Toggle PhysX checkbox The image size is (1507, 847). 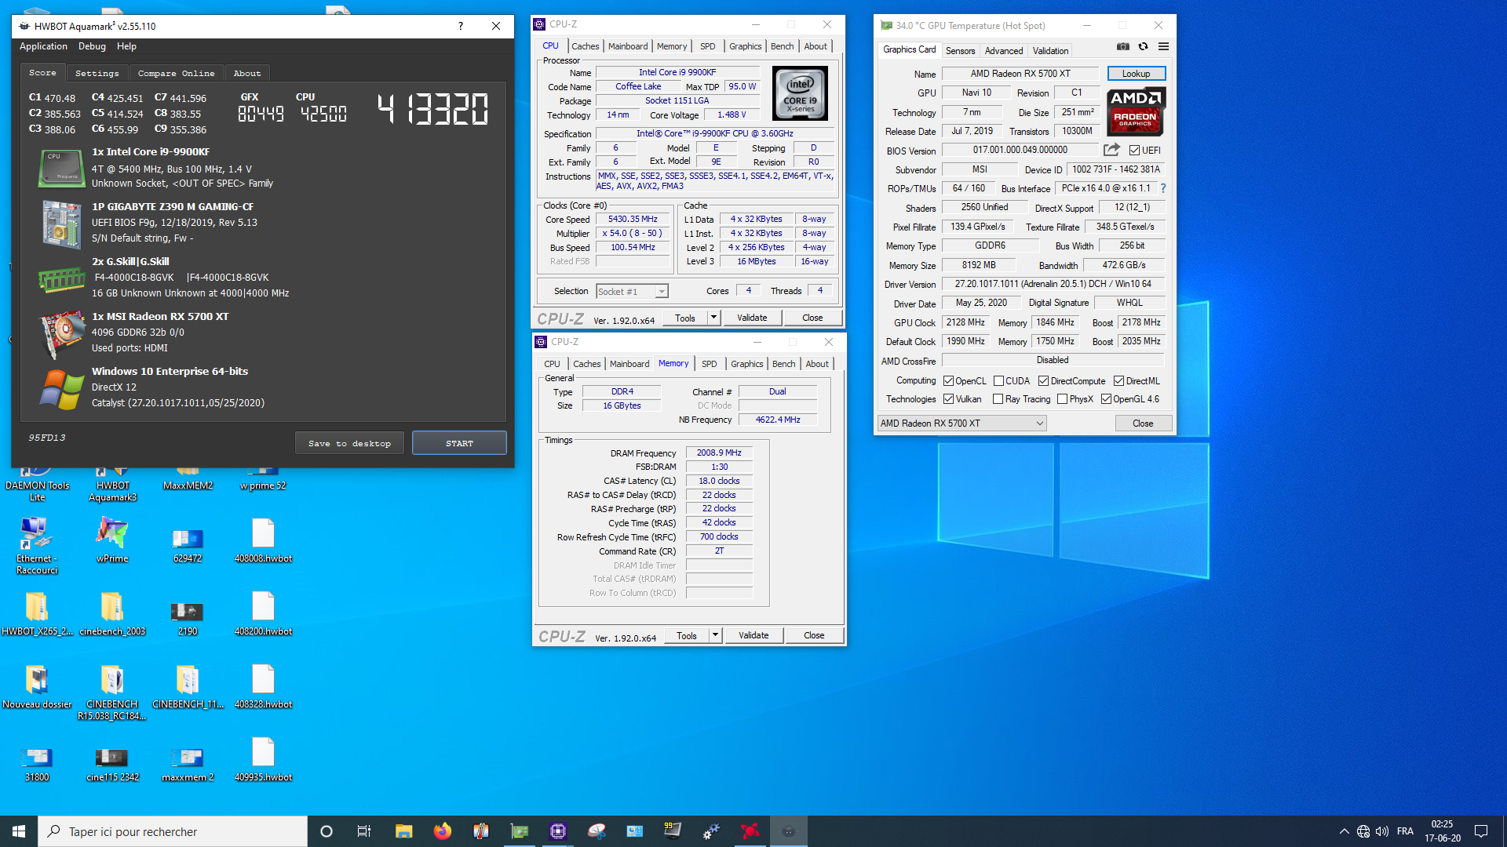[1062, 399]
